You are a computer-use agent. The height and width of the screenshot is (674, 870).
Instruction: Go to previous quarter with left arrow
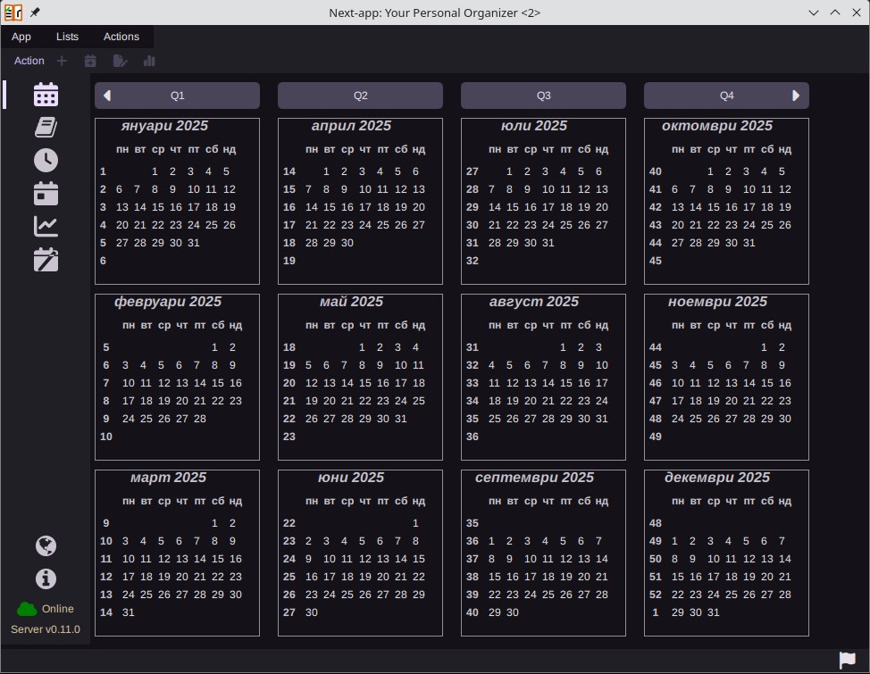click(107, 96)
